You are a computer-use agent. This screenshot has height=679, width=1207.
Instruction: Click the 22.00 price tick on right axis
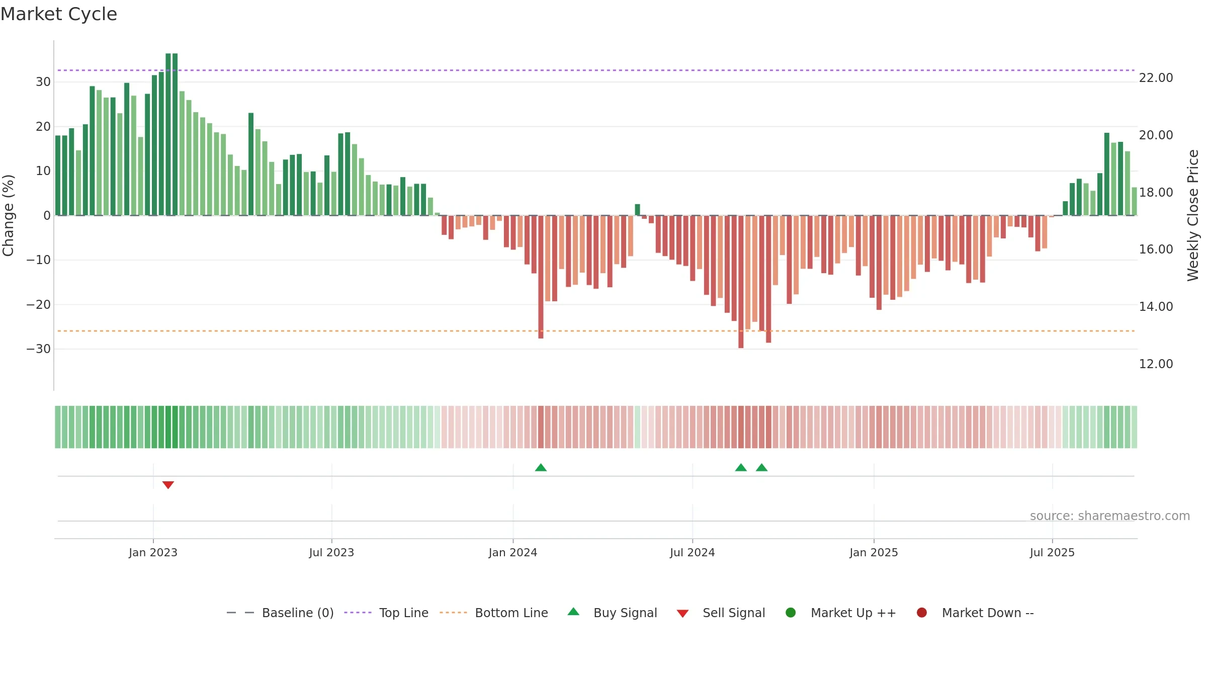[1156, 78]
